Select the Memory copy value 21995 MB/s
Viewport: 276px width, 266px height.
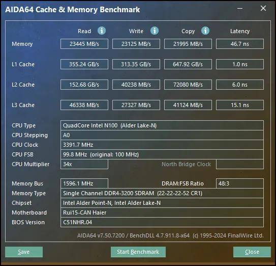[188, 44]
